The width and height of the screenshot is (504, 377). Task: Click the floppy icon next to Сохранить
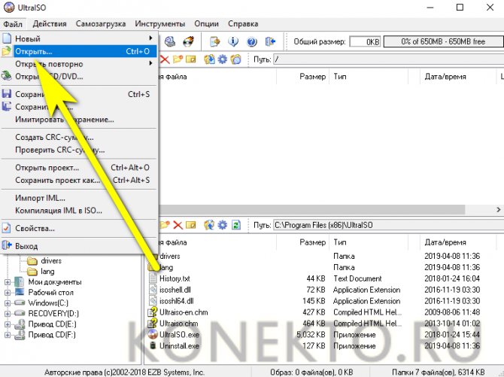click(7, 94)
